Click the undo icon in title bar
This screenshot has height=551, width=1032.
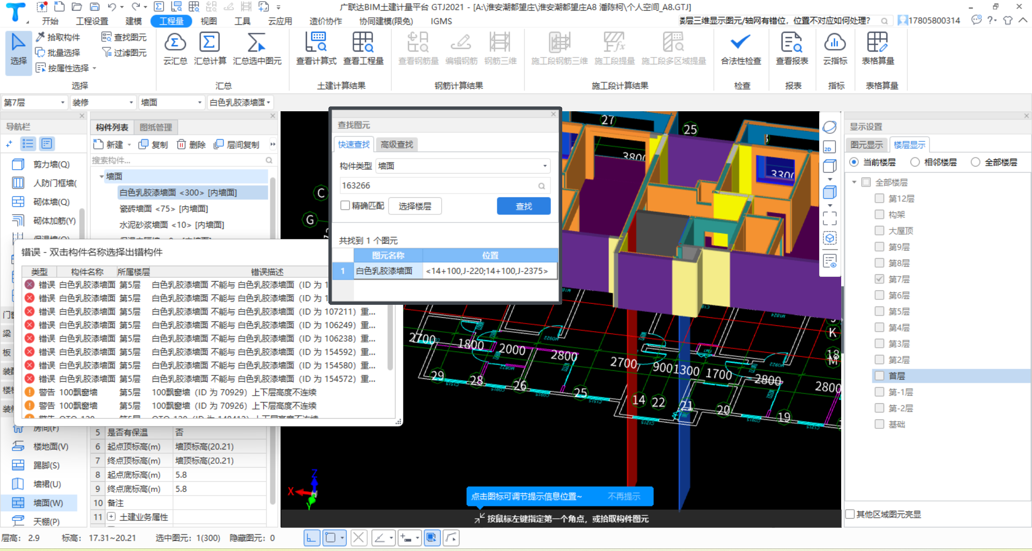[x=112, y=7]
